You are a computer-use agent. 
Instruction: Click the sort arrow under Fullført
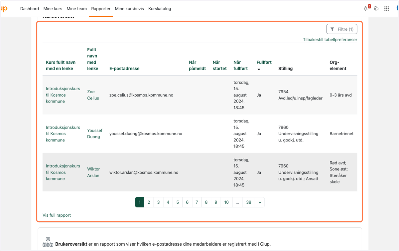click(x=259, y=69)
